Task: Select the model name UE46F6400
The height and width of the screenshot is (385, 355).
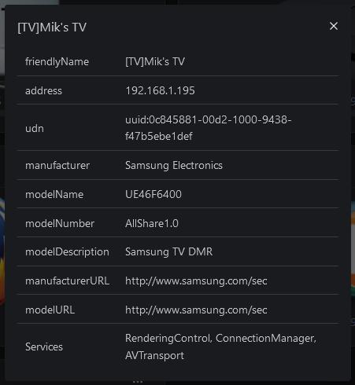Action: tap(153, 194)
